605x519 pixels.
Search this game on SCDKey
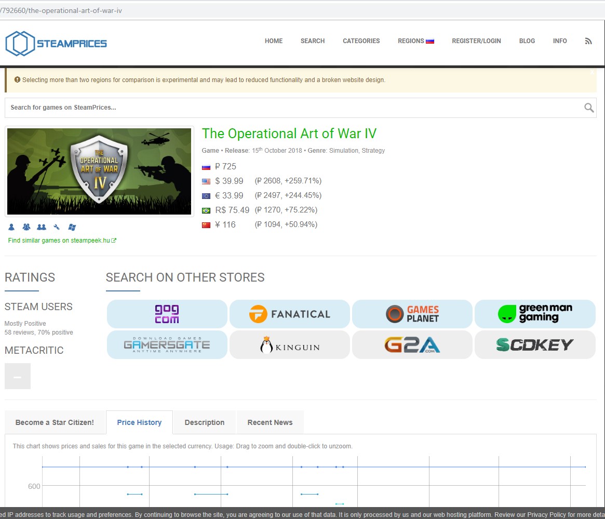pyautogui.click(x=535, y=344)
